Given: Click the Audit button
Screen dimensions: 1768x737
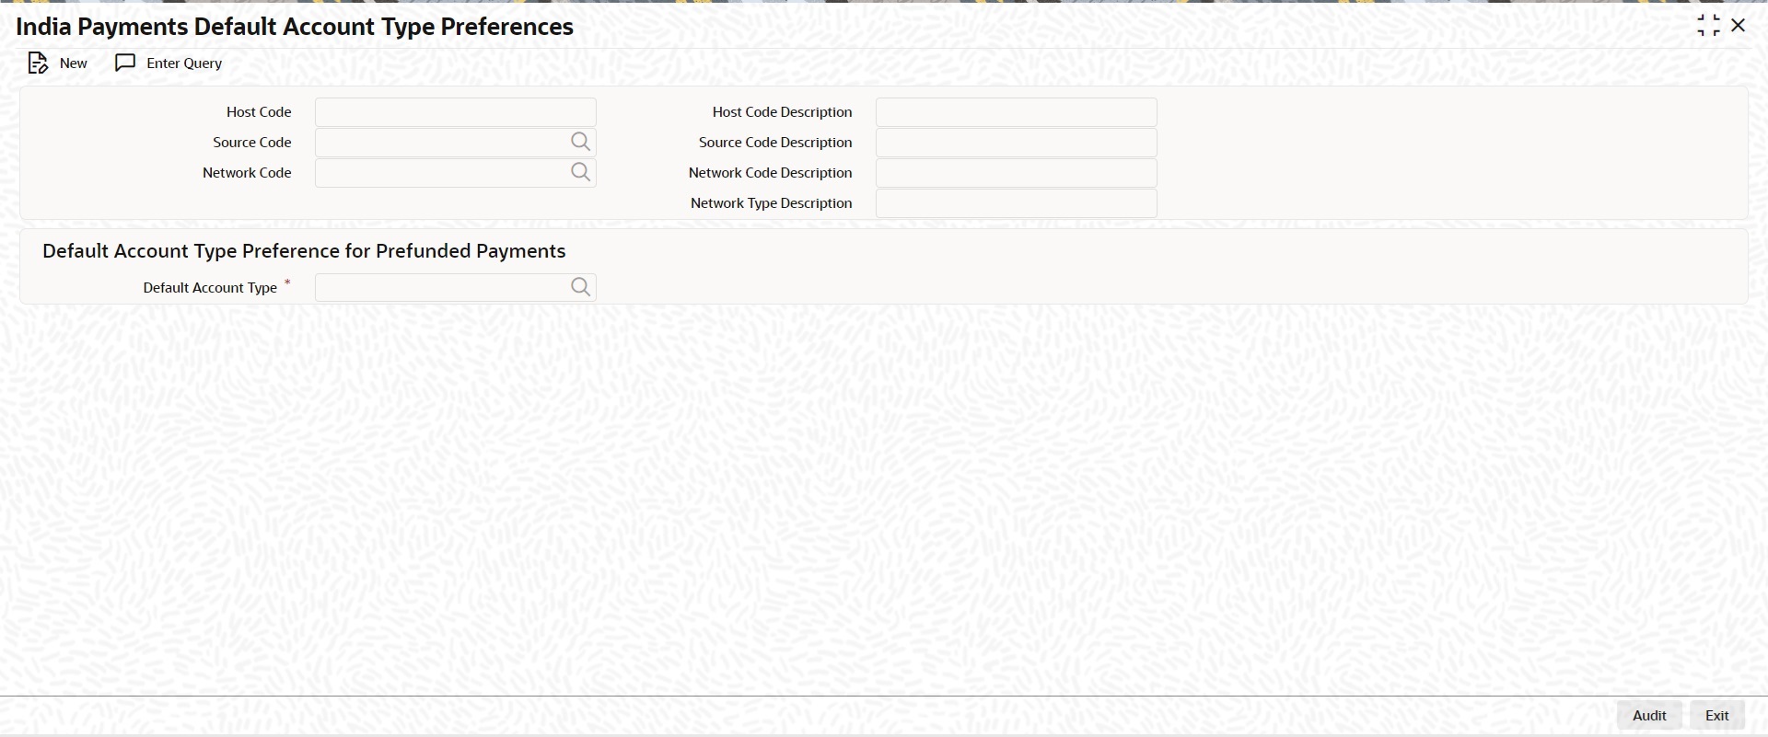Looking at the screenshot, I should 1649,715.
